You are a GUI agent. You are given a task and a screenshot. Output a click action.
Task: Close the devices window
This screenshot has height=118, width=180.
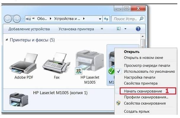(138, 8)
